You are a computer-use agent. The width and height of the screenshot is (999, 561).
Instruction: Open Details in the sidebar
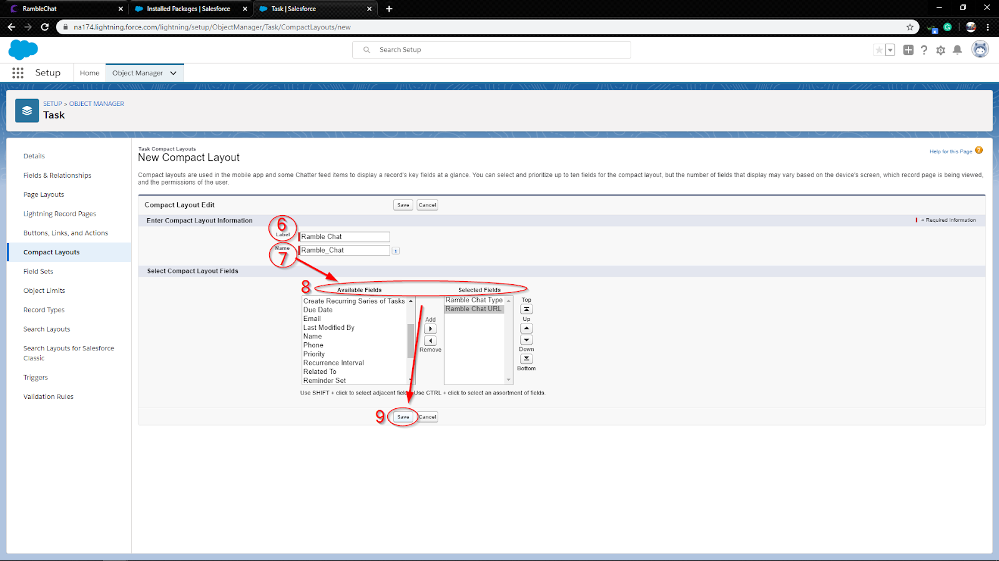pos(34,156)
